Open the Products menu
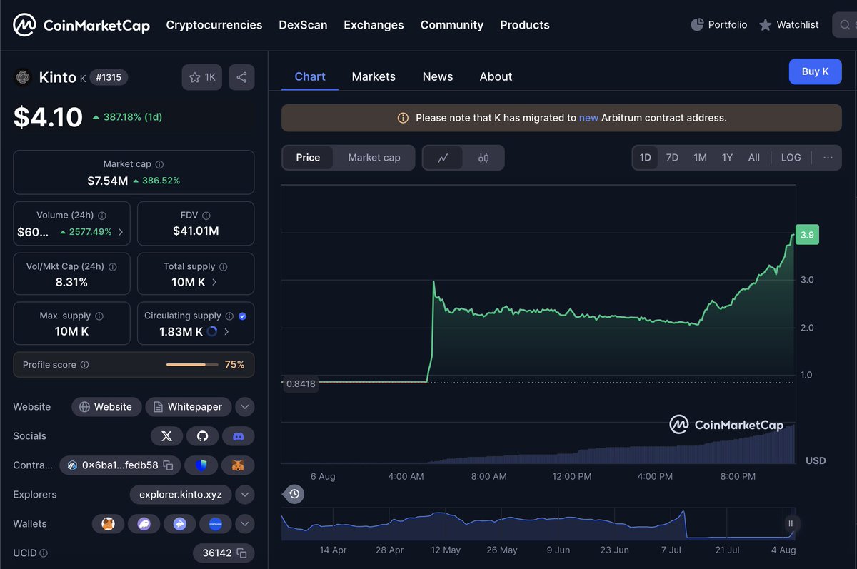Screen dimensions: 857x569 click(525, 25)
